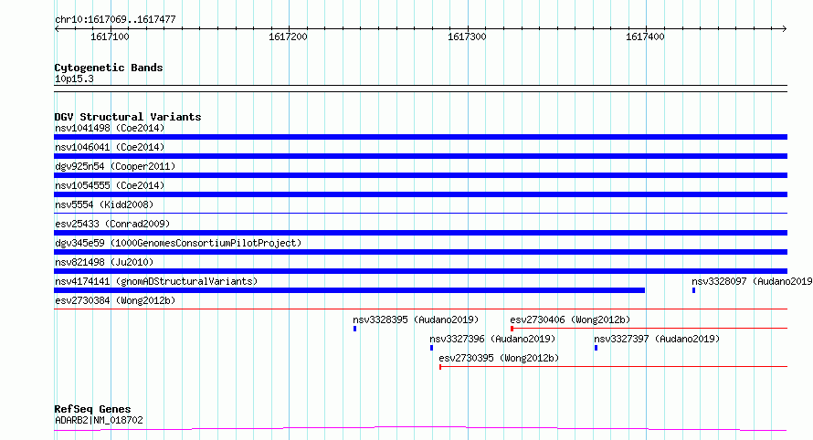Click the right arrowhead of the ruler
Screen dimensions: 813x440
tap(785, 29)
